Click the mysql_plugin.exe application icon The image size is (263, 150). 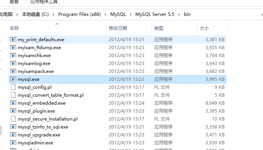point(13,111)
